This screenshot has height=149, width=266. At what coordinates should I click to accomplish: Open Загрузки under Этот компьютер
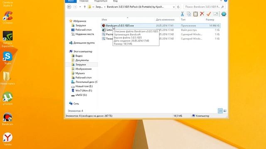pos(81,65)
